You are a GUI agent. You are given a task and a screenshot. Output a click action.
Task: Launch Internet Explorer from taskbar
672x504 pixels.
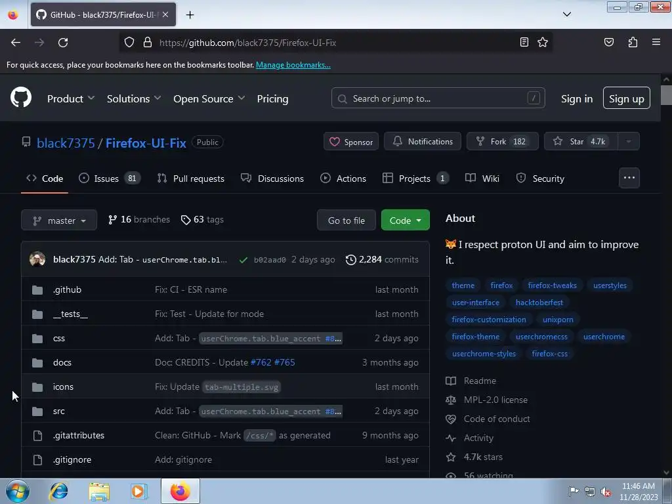(x=58, y=491)
